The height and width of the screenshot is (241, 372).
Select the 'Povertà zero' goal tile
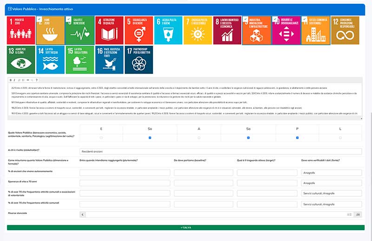tap(21, 30)
